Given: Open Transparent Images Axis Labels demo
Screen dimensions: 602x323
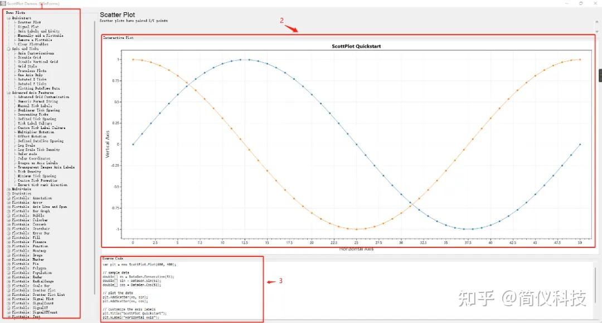Looking at the screenshot, I should (46, 167).
